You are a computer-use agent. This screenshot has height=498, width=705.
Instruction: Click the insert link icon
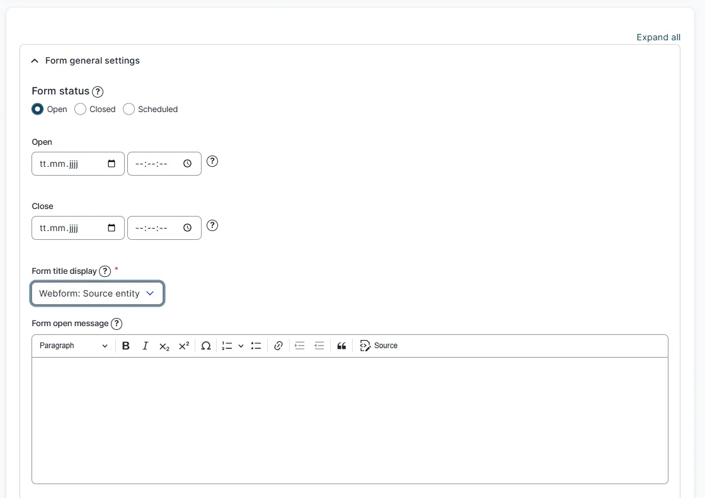pos(278,346)
